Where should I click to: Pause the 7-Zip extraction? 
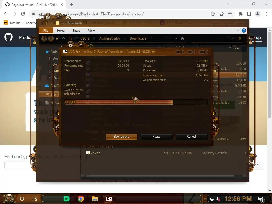pyautogui.click(x=156, y=137)
